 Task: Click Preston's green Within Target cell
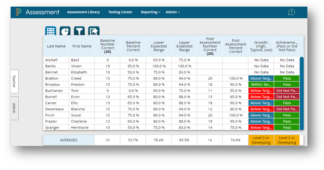click(261, 84)
